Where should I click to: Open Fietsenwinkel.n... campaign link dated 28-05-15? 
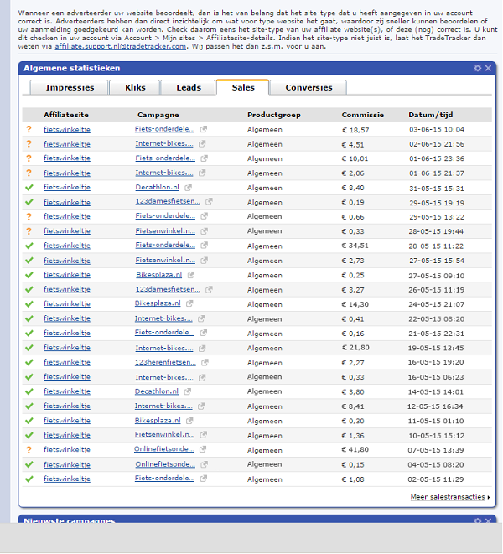click(165, 230)
